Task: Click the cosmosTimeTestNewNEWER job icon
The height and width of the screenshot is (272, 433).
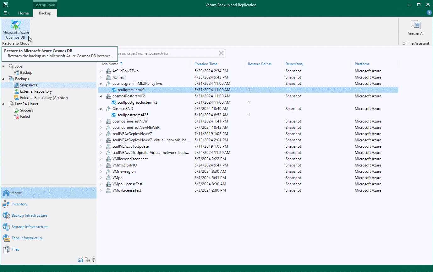Action: click(x=109, y=128)
